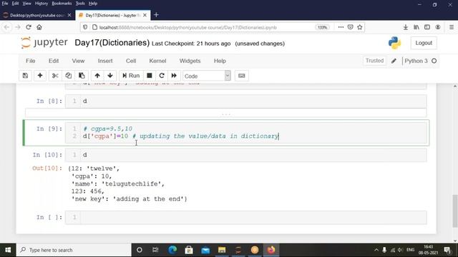
Task: Move selected cell down arrow
Action: pos(110,76)
